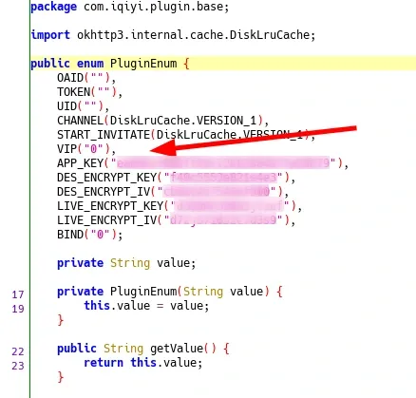Click line number 17 in the gutter
This screenshot has width=416, height=398.
tap(18, 294)
